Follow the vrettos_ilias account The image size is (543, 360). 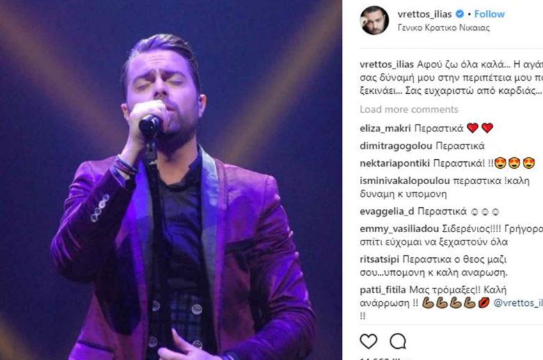(x=489, y=14)
